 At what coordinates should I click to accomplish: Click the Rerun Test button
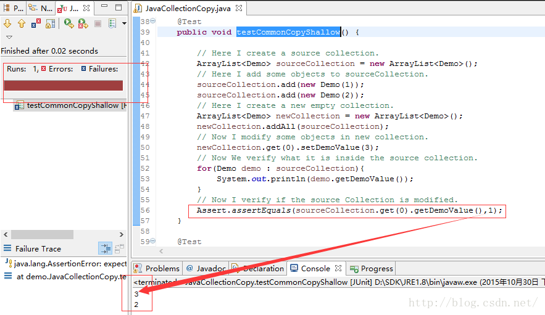tap(69, 23)
